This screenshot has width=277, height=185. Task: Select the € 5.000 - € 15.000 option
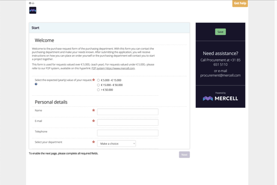98,80
